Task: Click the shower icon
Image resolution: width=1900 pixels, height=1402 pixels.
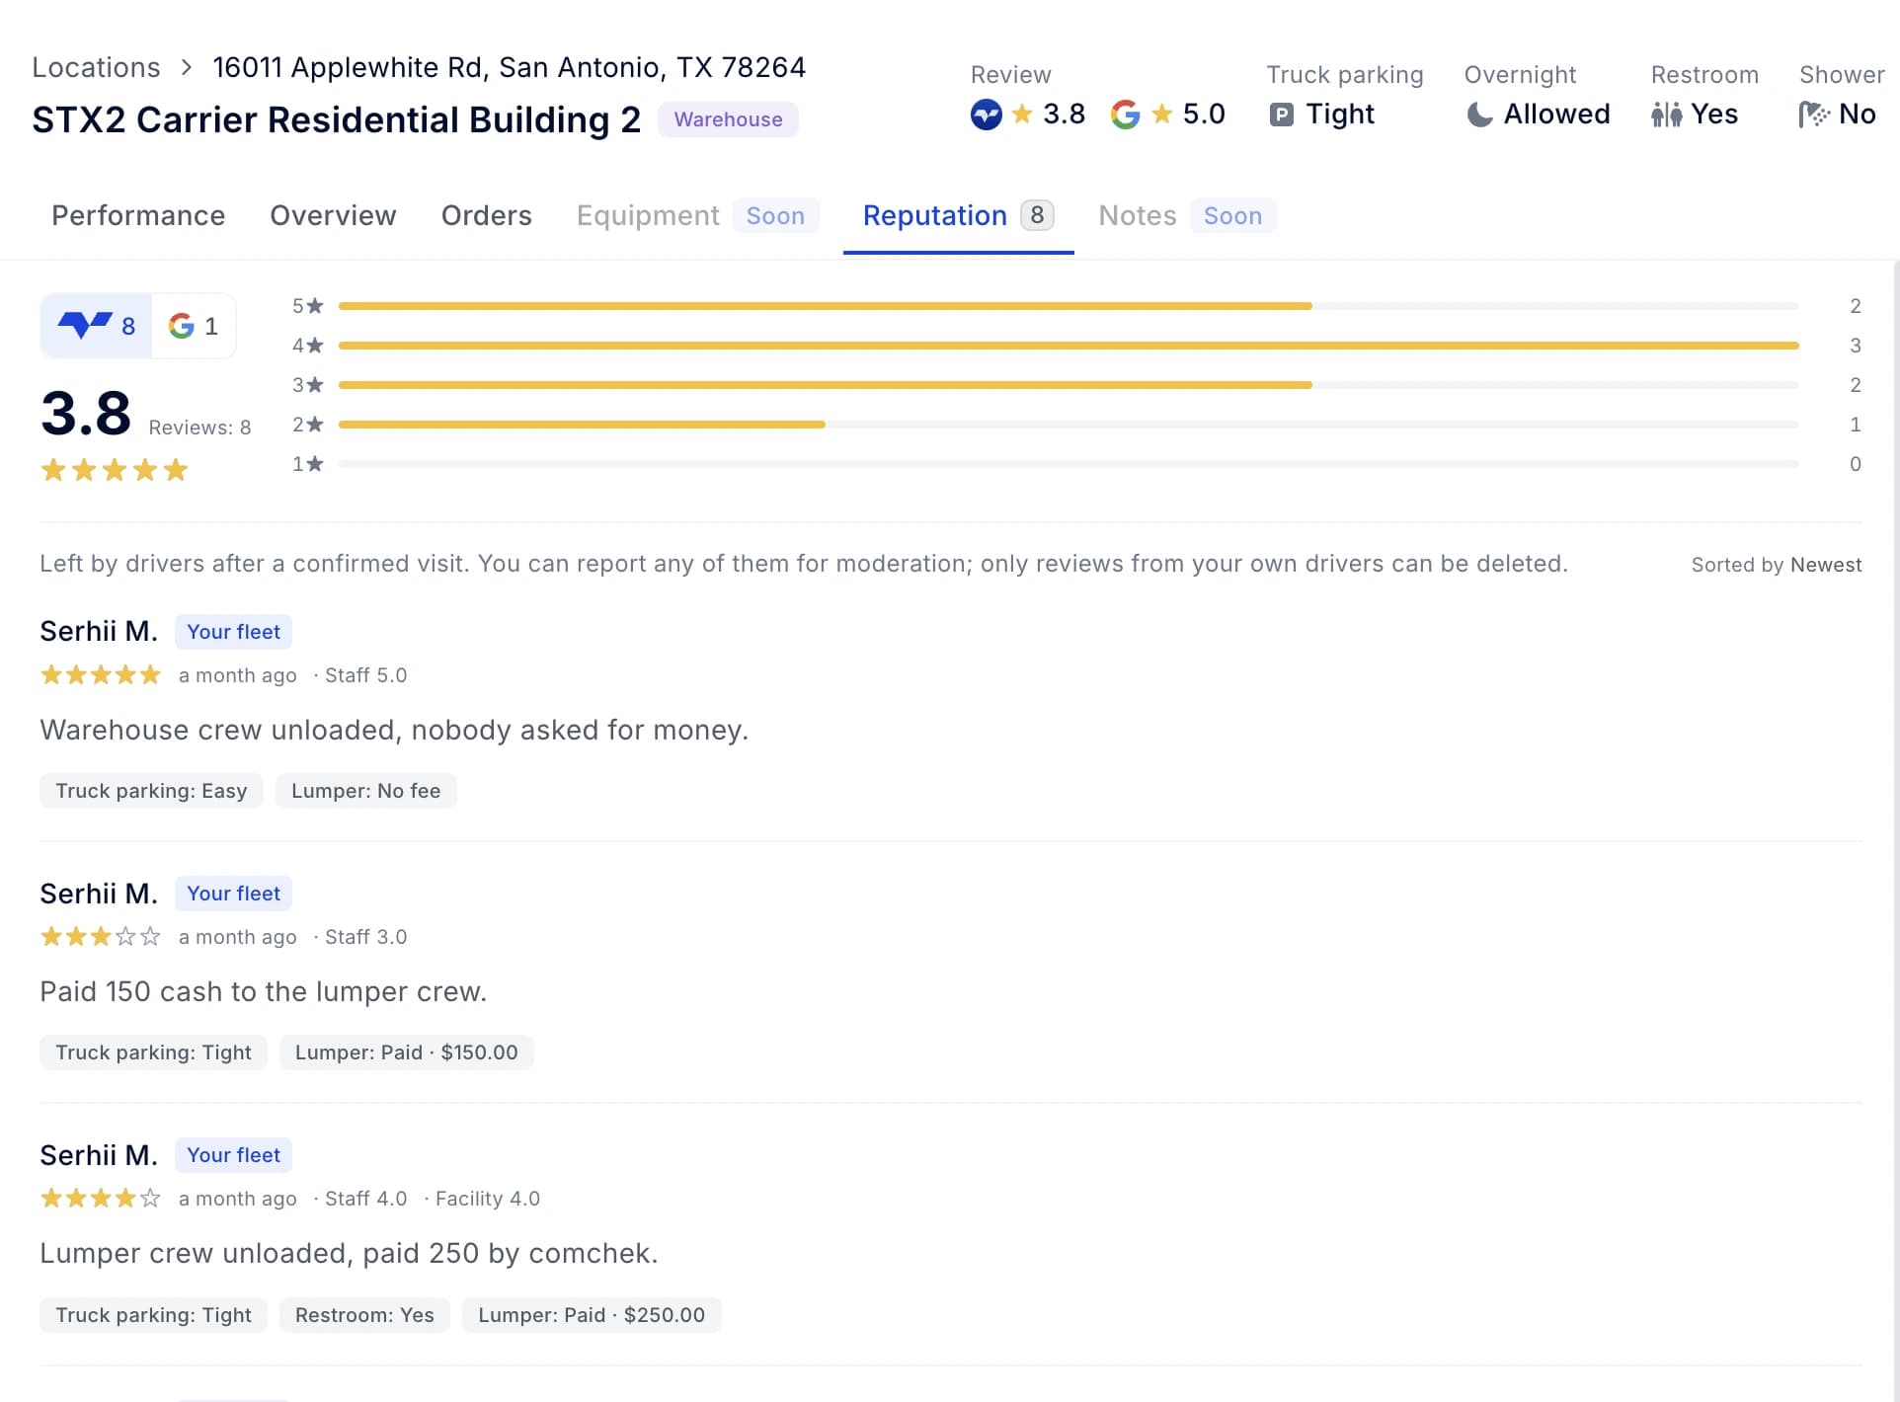Action: (x=1813, y=115)
